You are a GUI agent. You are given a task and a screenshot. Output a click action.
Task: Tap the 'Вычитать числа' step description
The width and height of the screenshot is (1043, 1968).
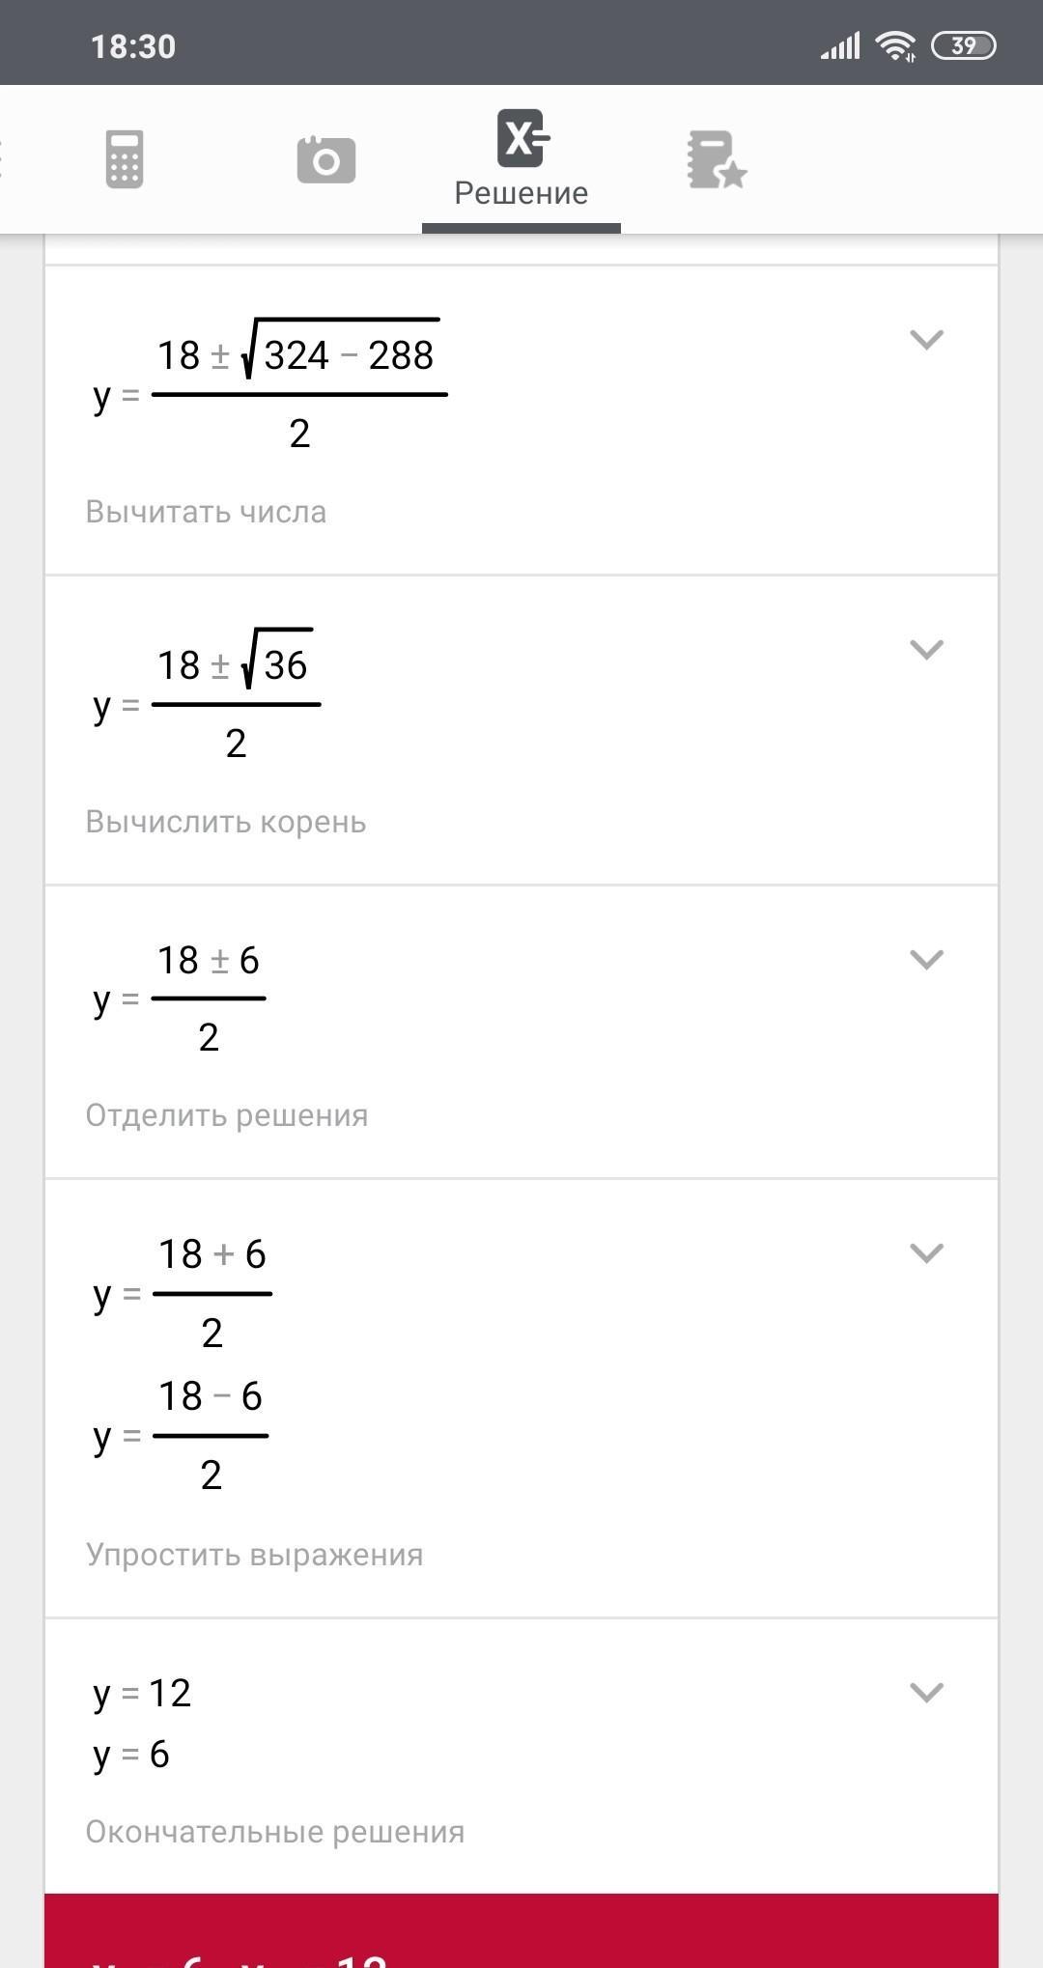[206, 512]
